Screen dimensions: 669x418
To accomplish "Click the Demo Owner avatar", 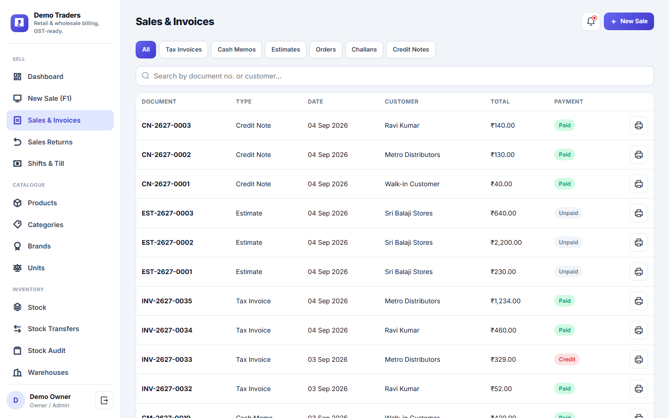I will click(x=16, y=400).
